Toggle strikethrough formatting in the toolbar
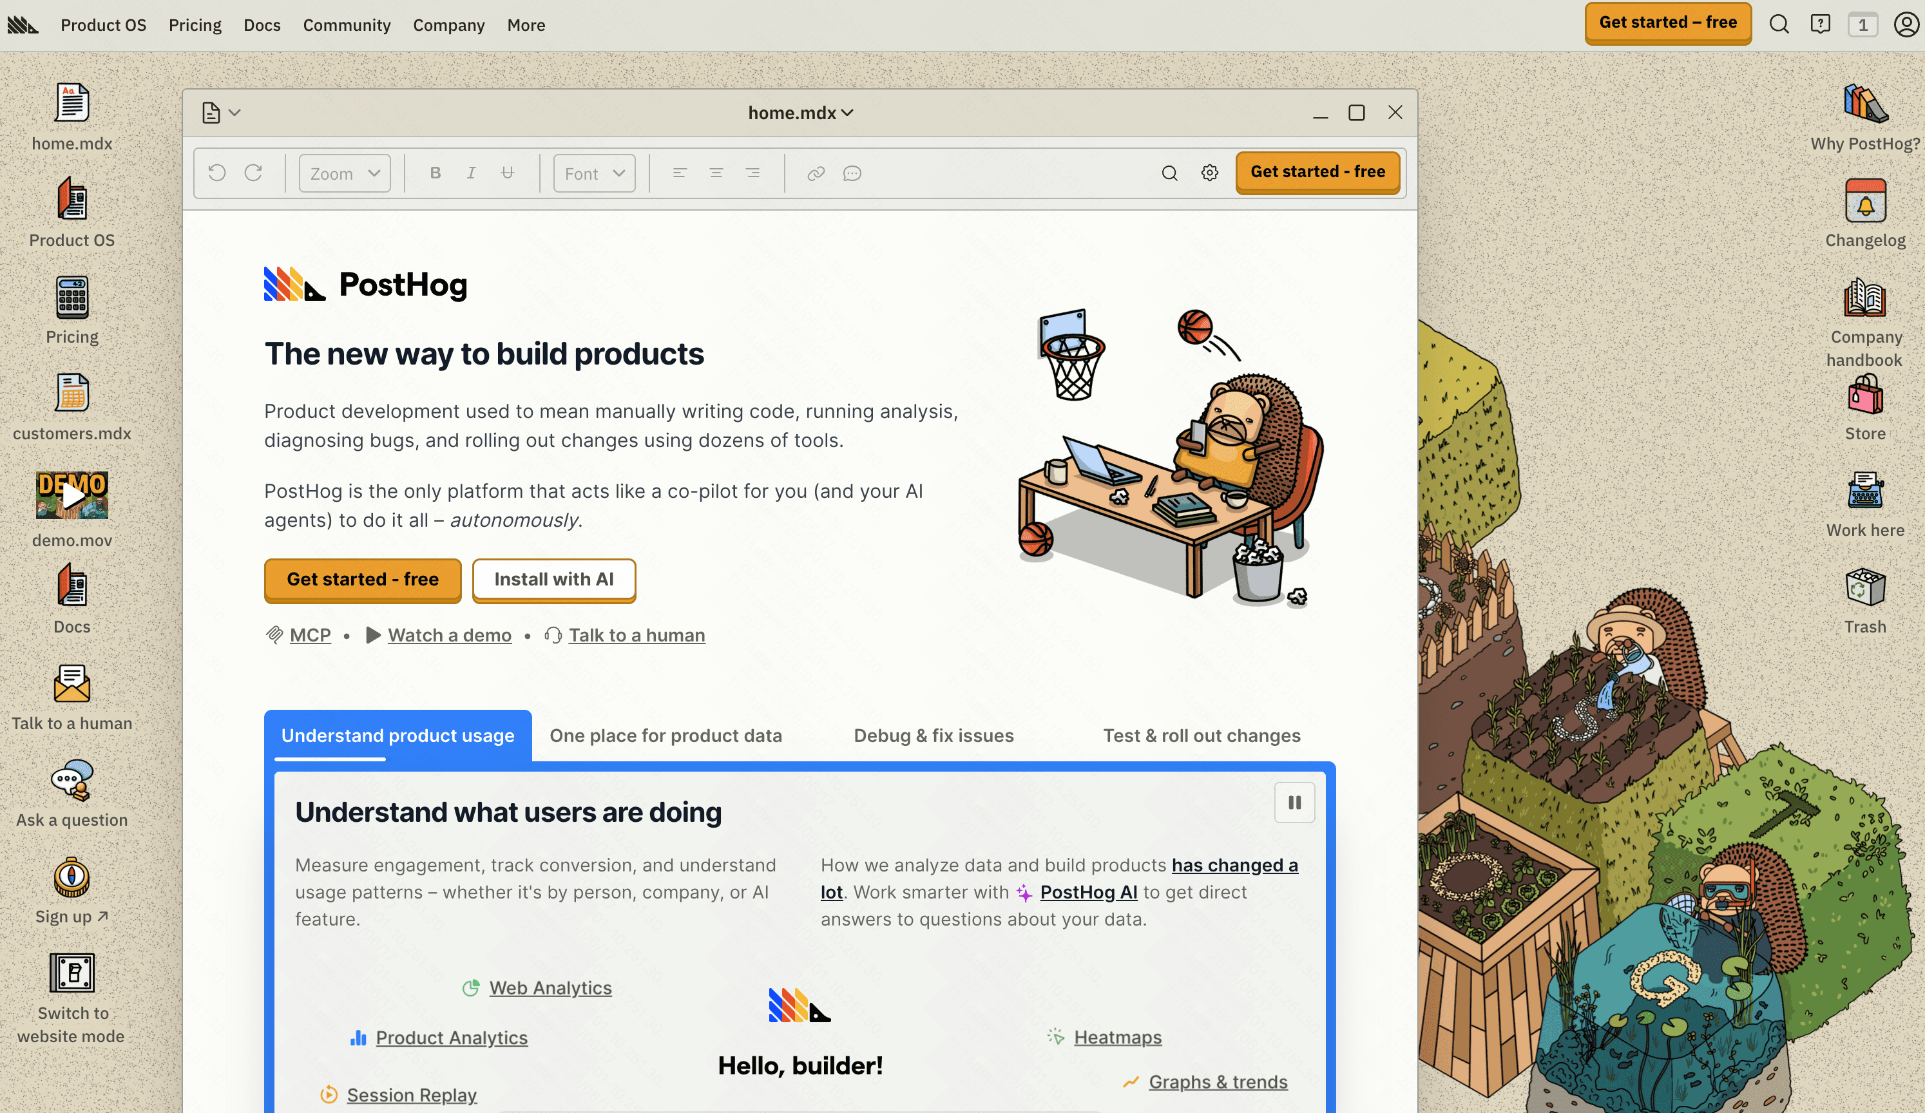 pyautogui.click(x=507, y=173)
